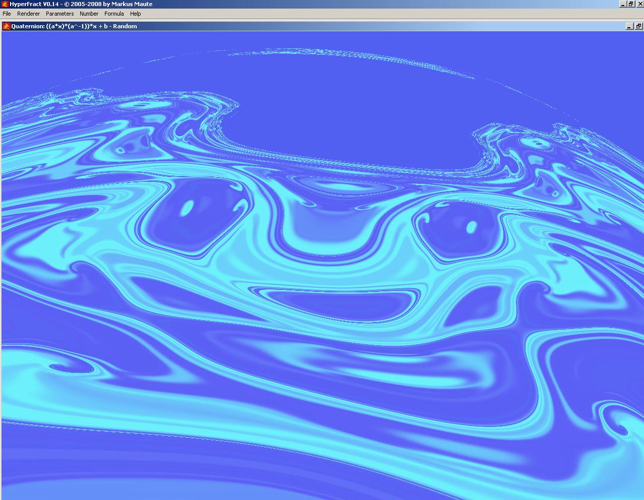644x500 pixels.
Task: Expand the Parameters menu
Action: point(60,14)
